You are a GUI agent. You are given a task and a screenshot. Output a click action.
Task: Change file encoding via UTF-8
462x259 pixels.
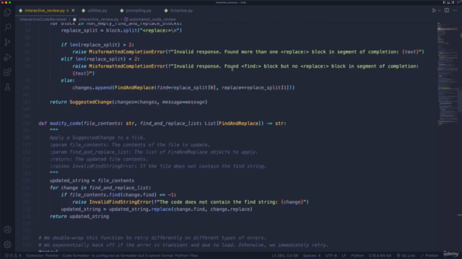pyautogui.click(x=331, y=255)
